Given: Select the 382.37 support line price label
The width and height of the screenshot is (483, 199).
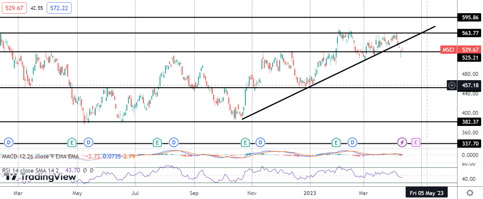Looking at the screenshot, I should coord(470,122).
